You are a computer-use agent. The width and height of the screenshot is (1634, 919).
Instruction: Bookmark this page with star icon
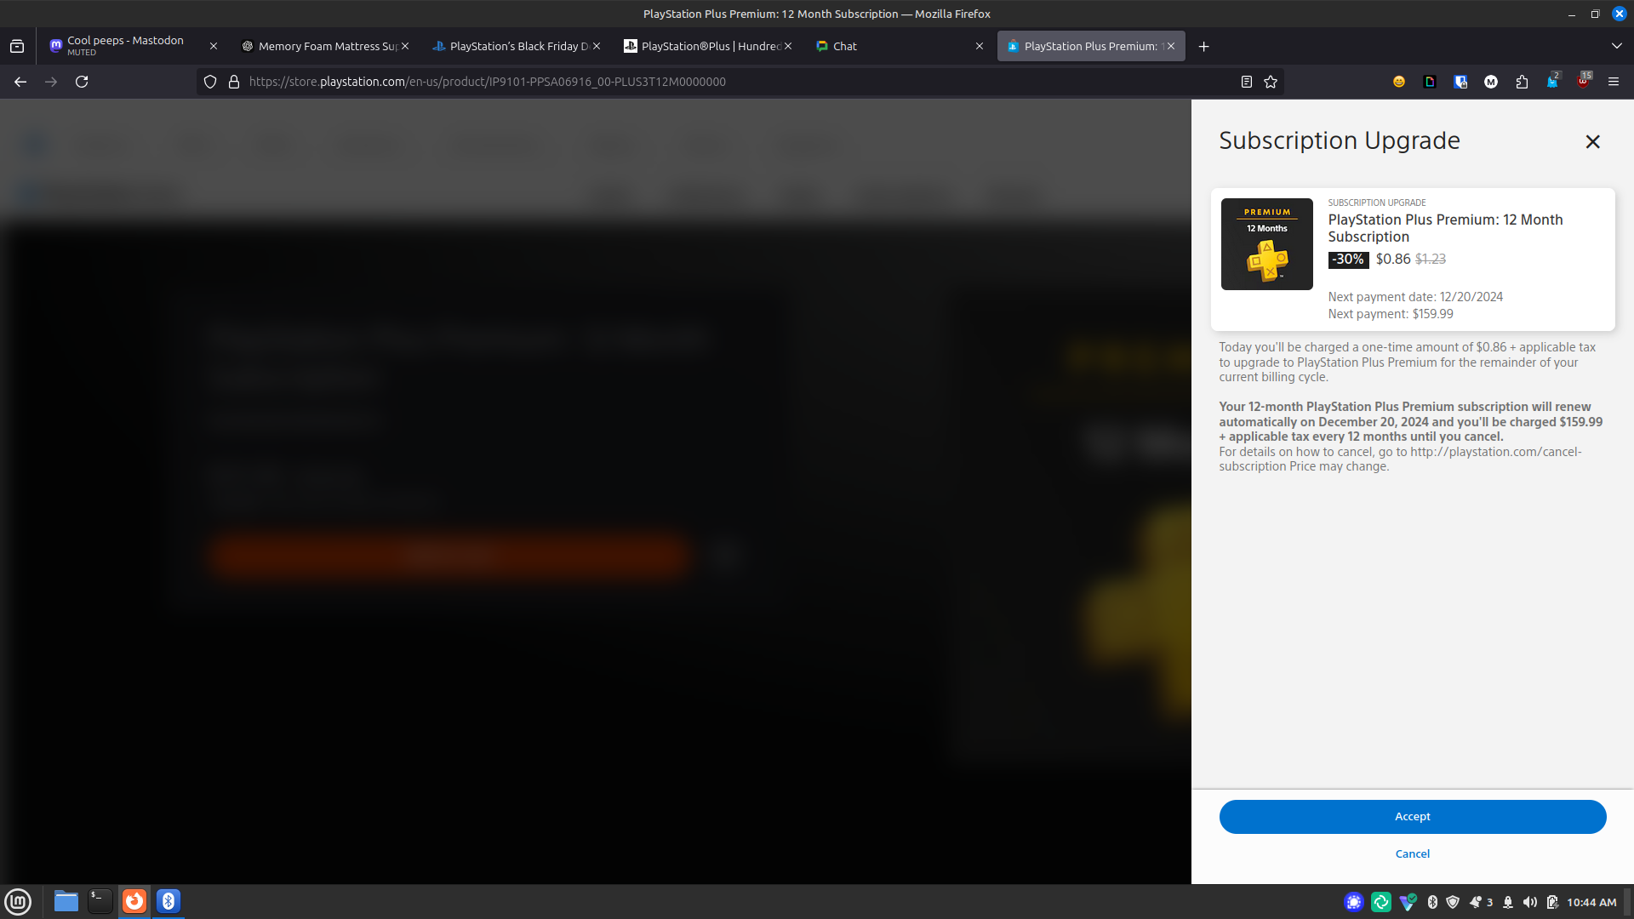pos(1271,82)
